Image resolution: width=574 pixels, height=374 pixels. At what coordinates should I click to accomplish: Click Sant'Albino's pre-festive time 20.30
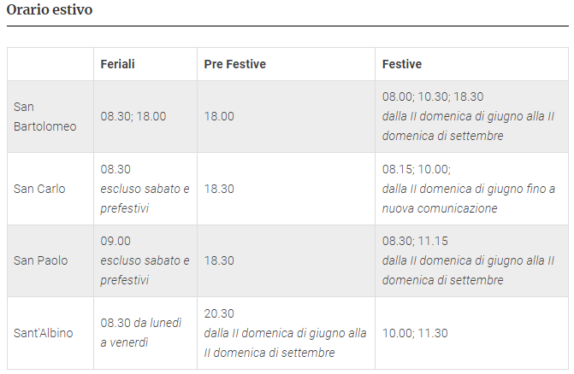click(x=219, y=314)
